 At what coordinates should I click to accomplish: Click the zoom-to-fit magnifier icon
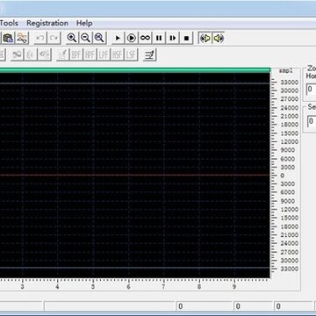[x=99, y=38]
